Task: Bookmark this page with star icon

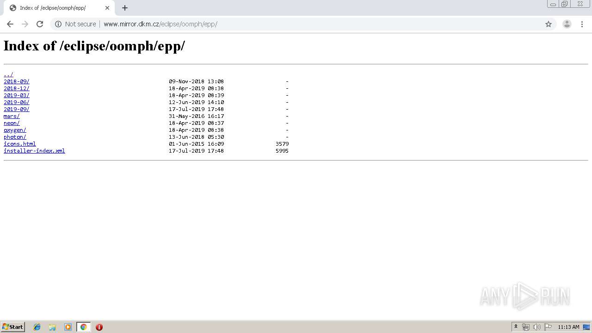Action: pos(549,24)
